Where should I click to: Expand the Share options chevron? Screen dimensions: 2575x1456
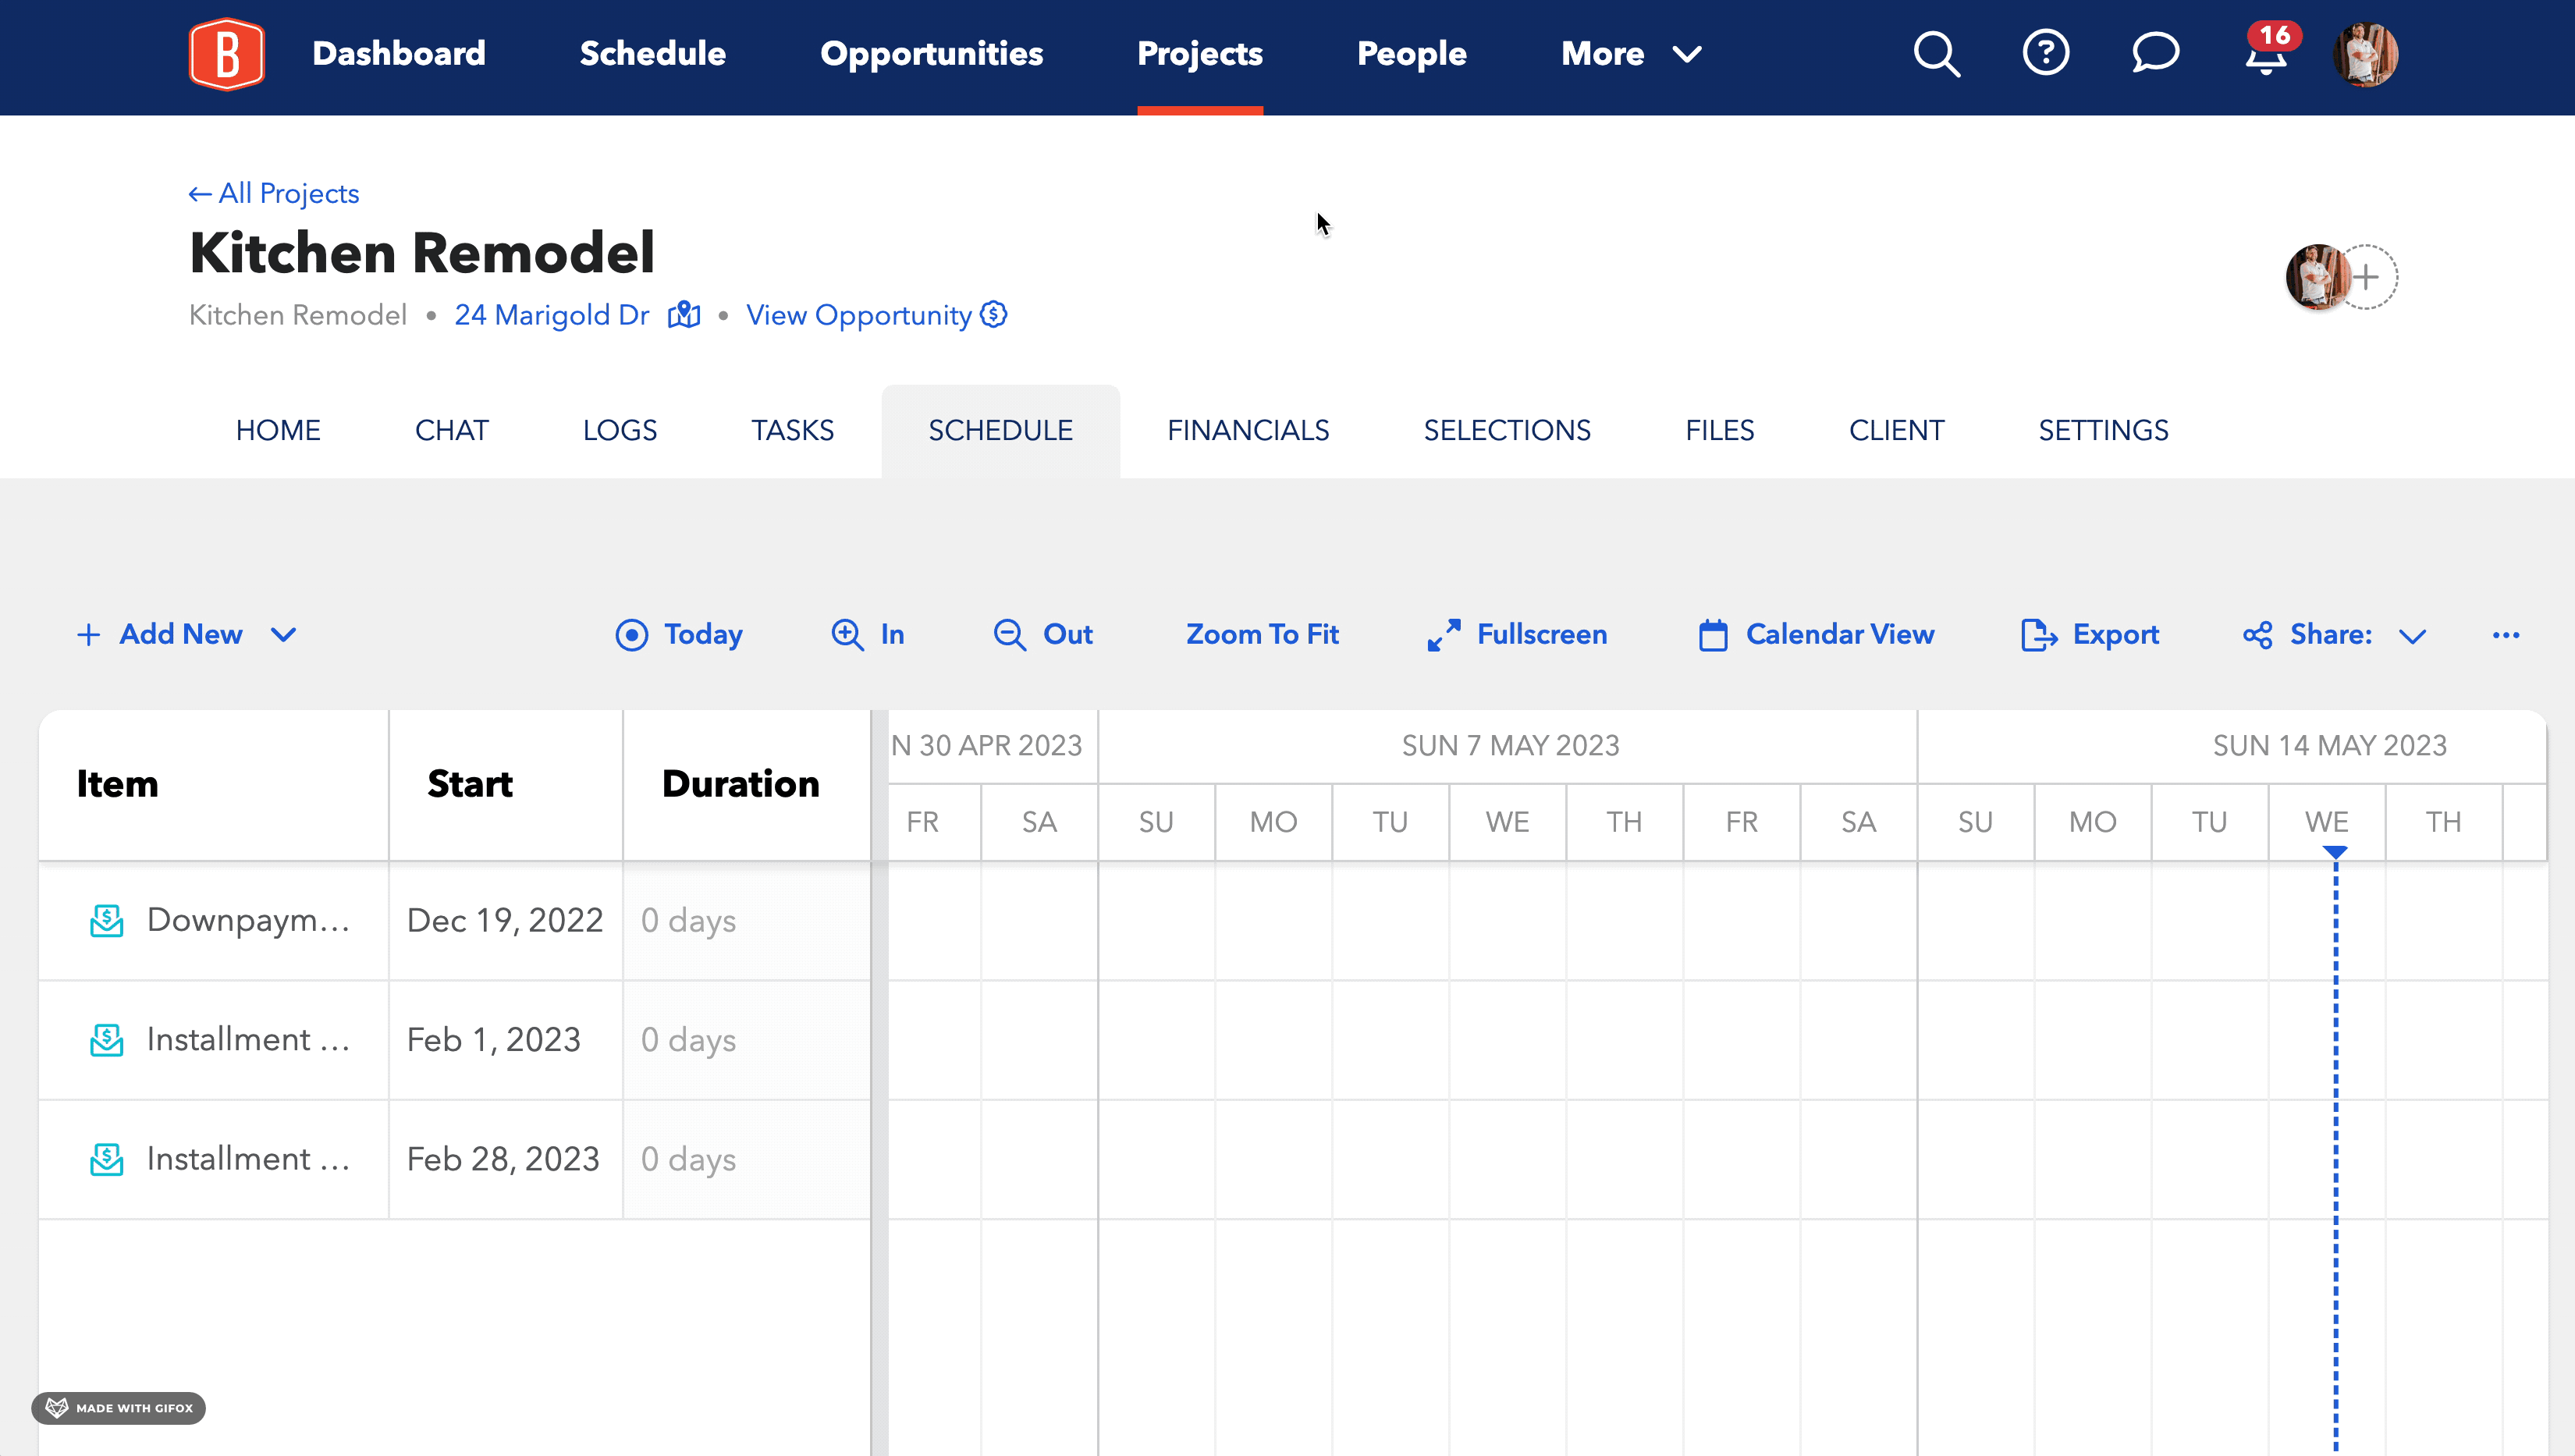(x=2413, y=637)
